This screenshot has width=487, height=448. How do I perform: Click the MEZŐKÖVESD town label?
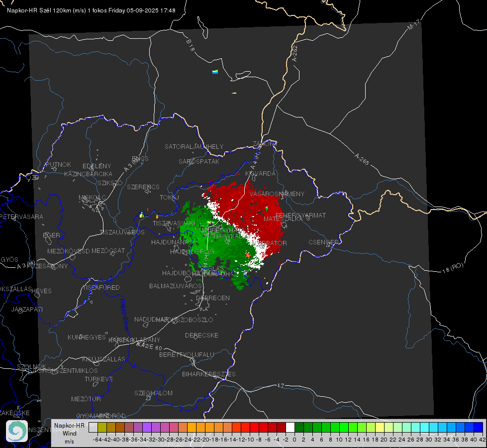point(68,251)
